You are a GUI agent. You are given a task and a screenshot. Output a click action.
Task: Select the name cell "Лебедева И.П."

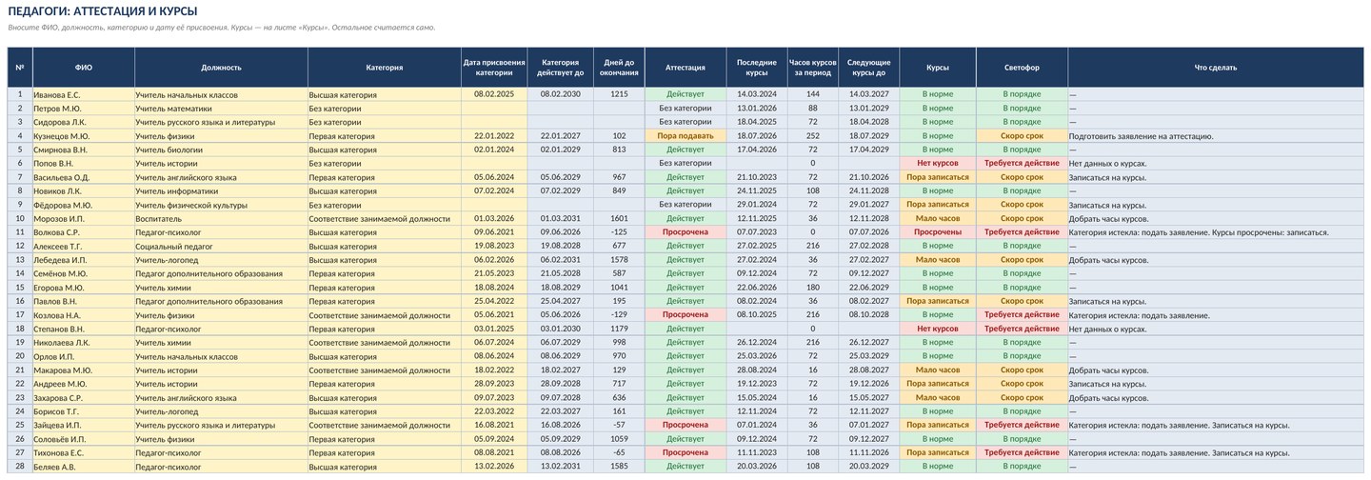pos(84,260)
